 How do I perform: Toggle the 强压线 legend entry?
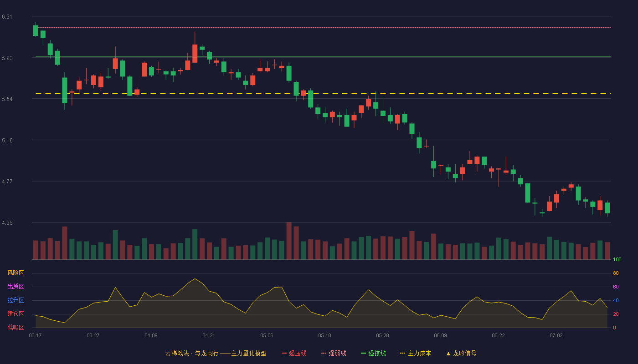(x=294, y=353)
